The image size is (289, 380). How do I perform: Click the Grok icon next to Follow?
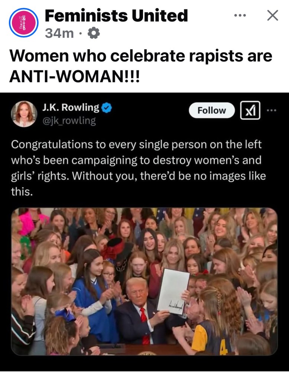(250, 110)
